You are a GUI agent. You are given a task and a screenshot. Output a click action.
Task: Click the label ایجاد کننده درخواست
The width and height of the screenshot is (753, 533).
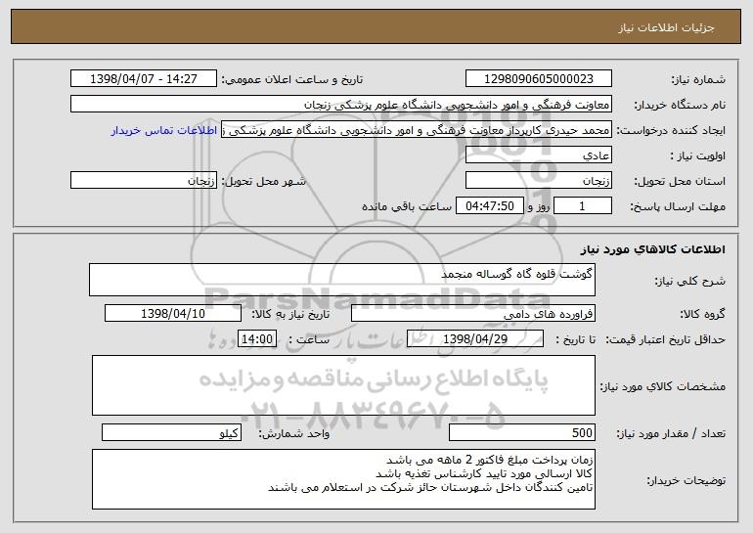coord(671,131)
